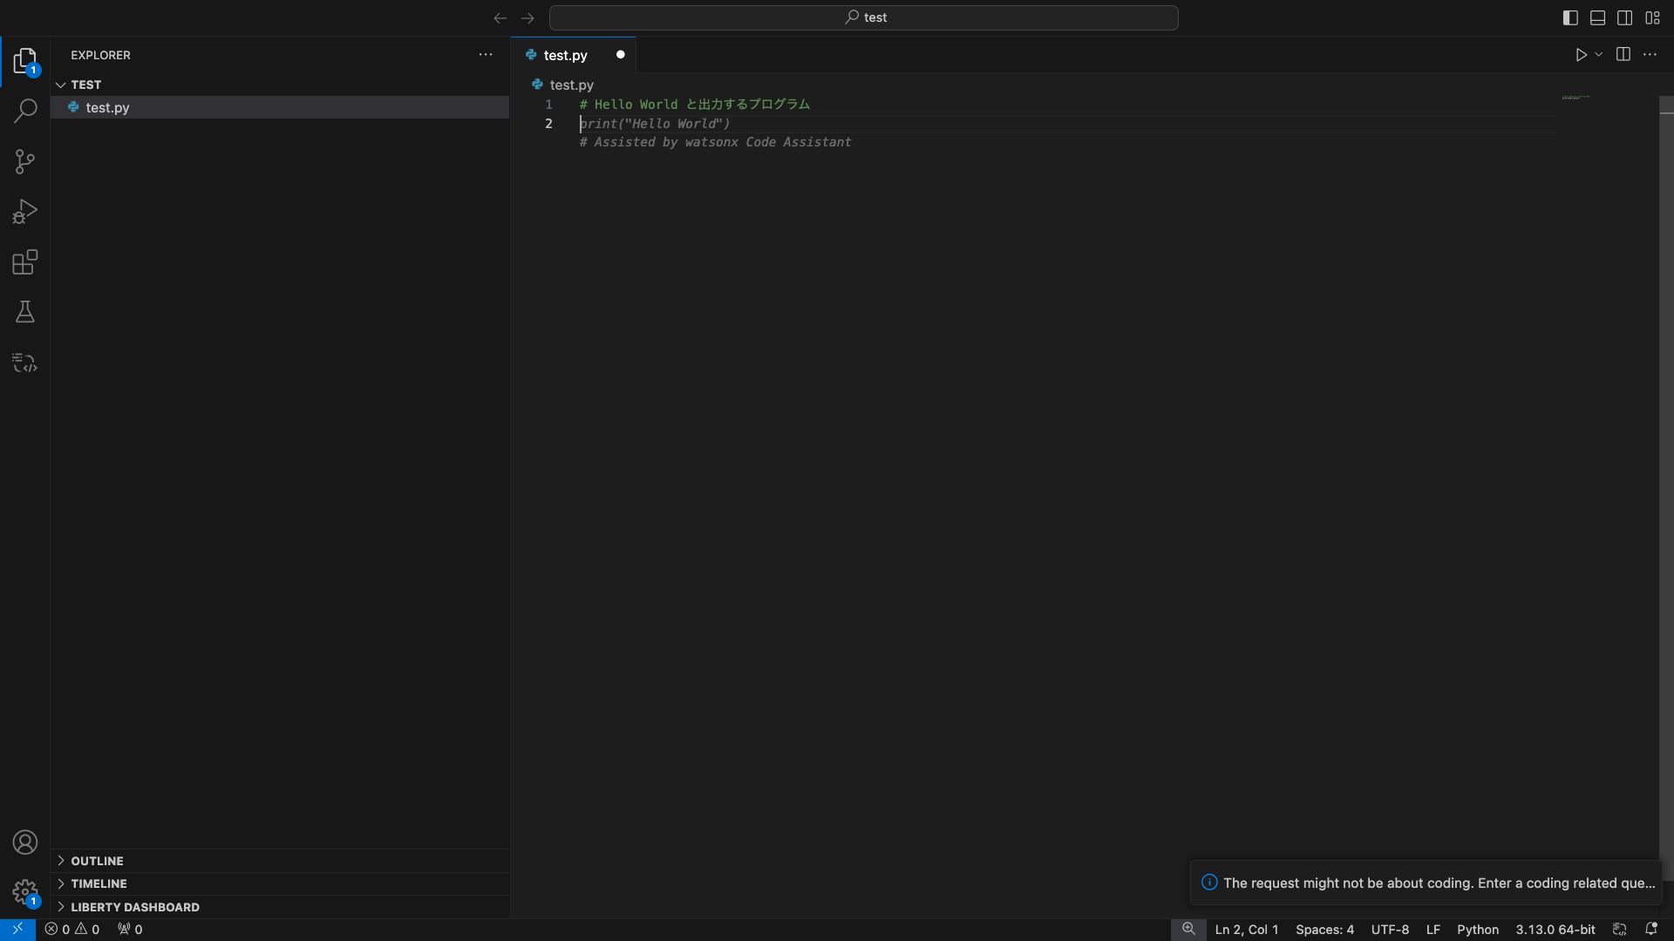
Task: Expand the TIMELINE section
Action: [99, 883]
